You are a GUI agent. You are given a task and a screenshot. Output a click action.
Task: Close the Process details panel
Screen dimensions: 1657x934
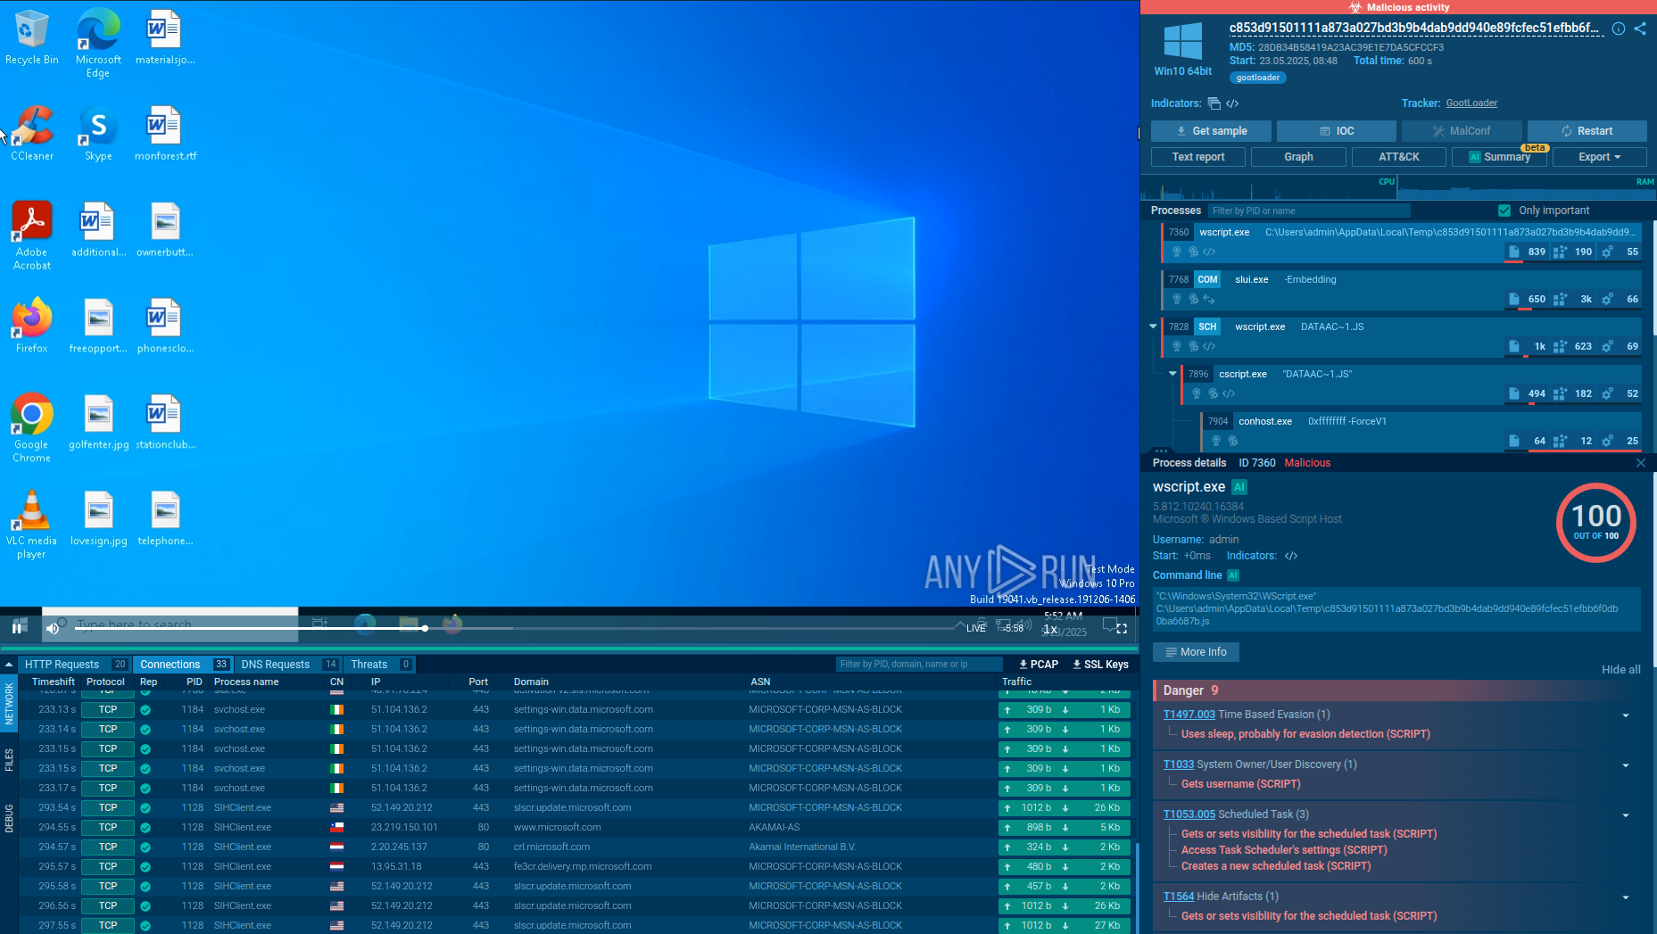1640,463
